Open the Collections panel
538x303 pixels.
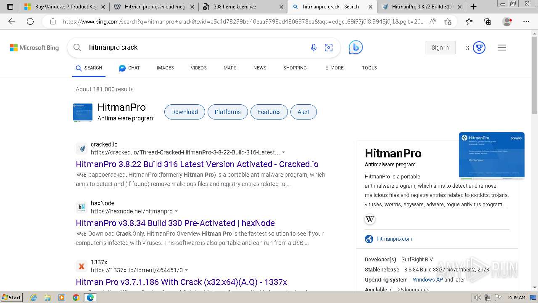(x=488, y=21)
